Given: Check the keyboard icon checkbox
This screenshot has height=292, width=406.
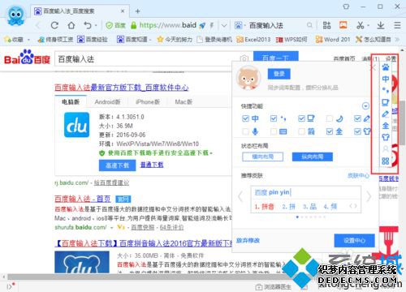Looking at the screenshot, I should tap(274, 131).
